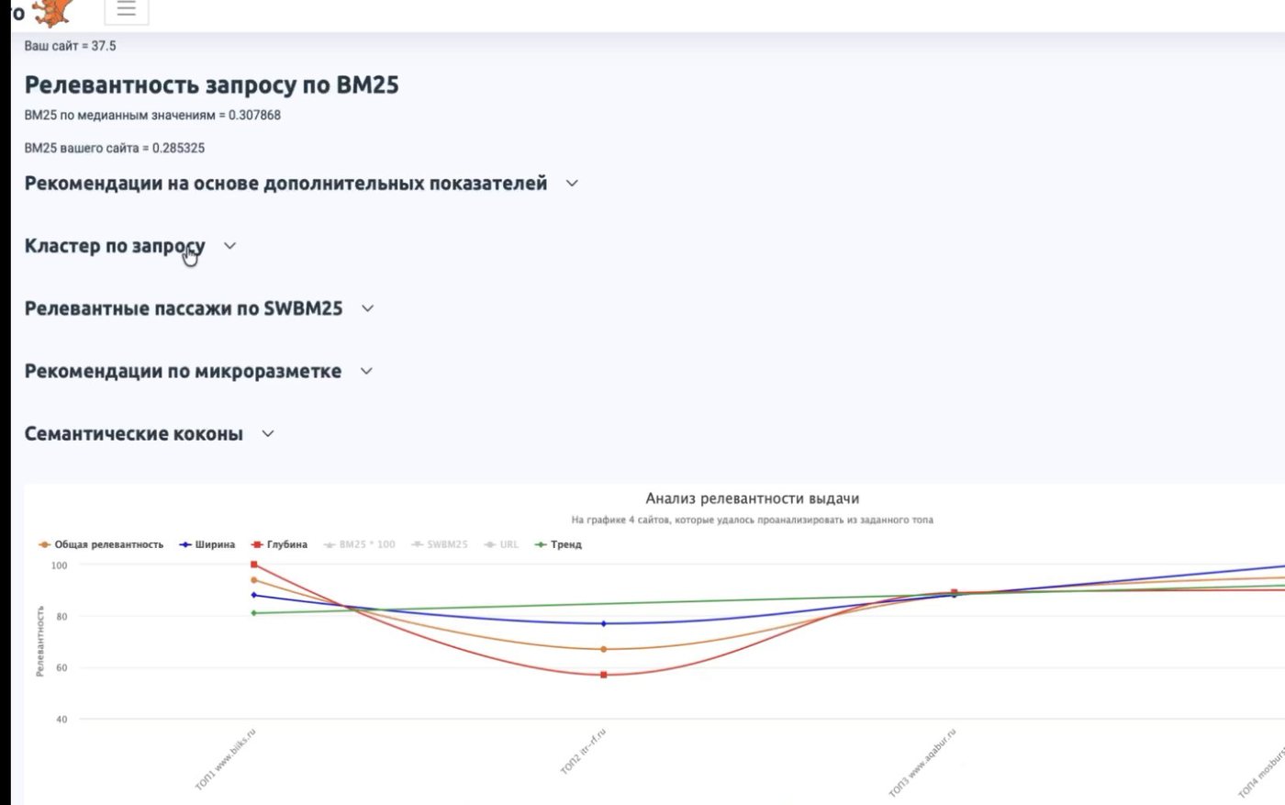The height and width of the screenshot is (805, 1285).
Task: Click the red Глубина point at ТОП3
Action: [x=955, y=592]
